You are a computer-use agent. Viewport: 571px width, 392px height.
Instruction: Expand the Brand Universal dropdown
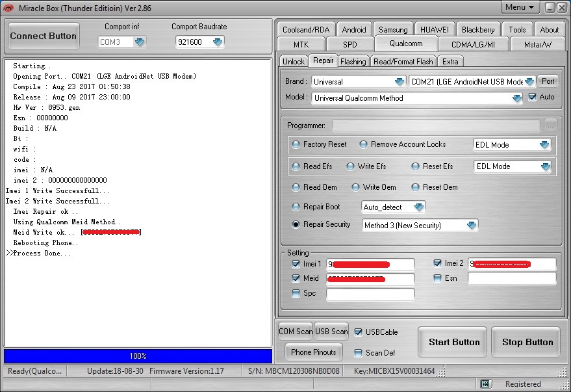[400, 81]
